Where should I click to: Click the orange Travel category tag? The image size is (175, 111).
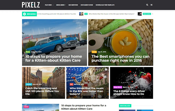click(x=94, y=52)
